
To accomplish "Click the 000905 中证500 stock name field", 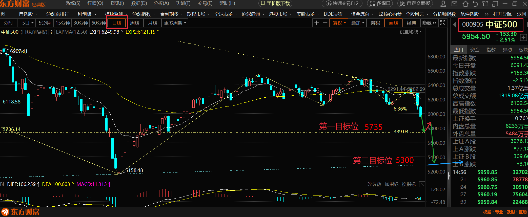I will pos(491,25).
